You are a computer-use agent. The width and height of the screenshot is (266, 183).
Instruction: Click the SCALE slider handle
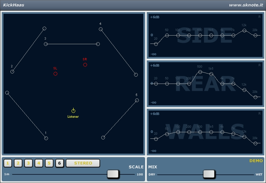(113, 174)
